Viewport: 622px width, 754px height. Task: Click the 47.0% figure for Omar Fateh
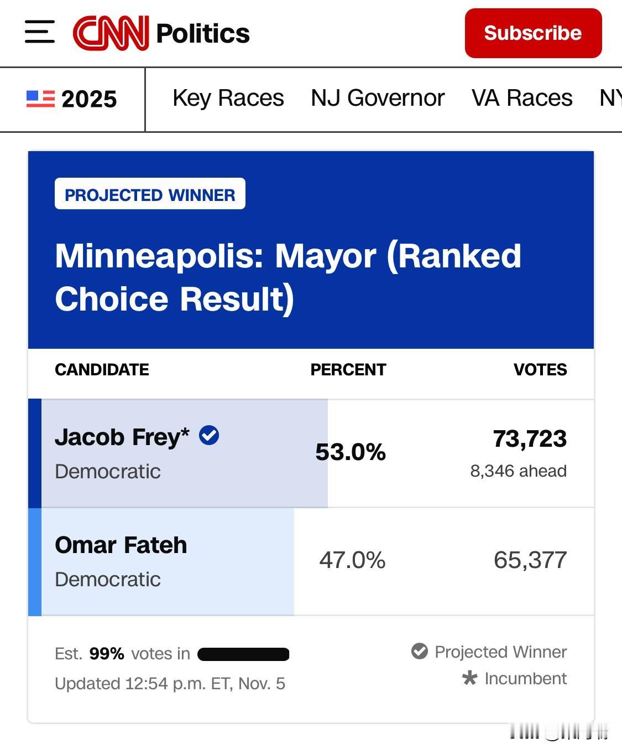click(352, 560)
